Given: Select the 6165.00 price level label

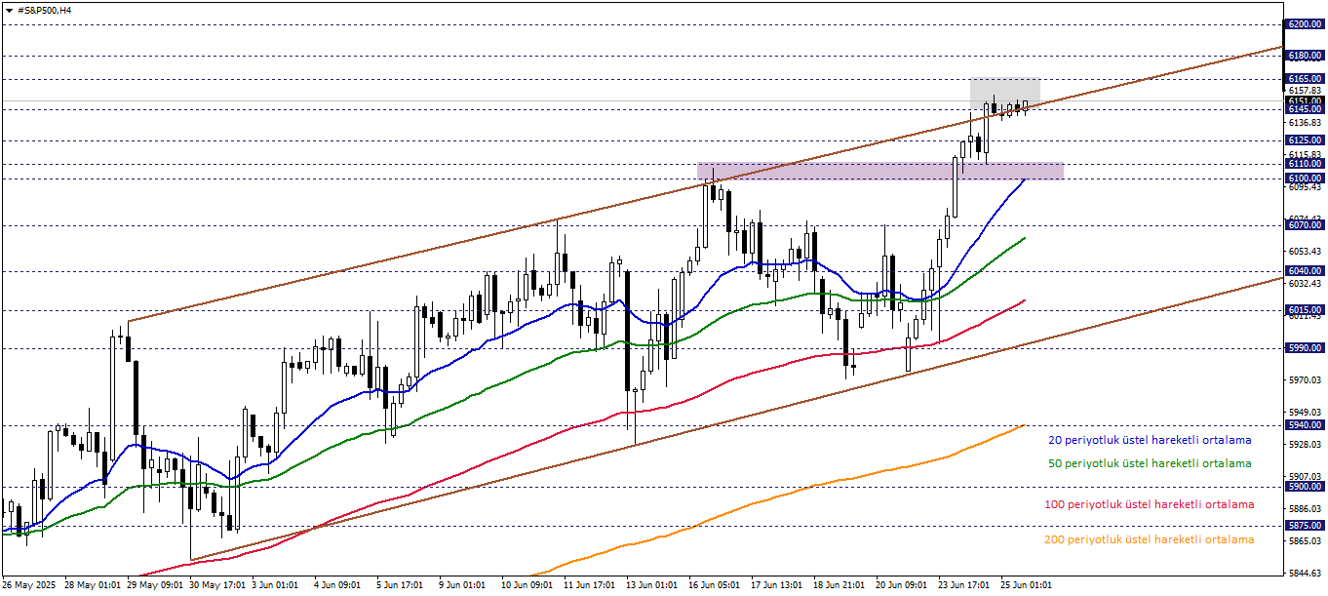Looking at the screenshot, I should pos(1305,78).
